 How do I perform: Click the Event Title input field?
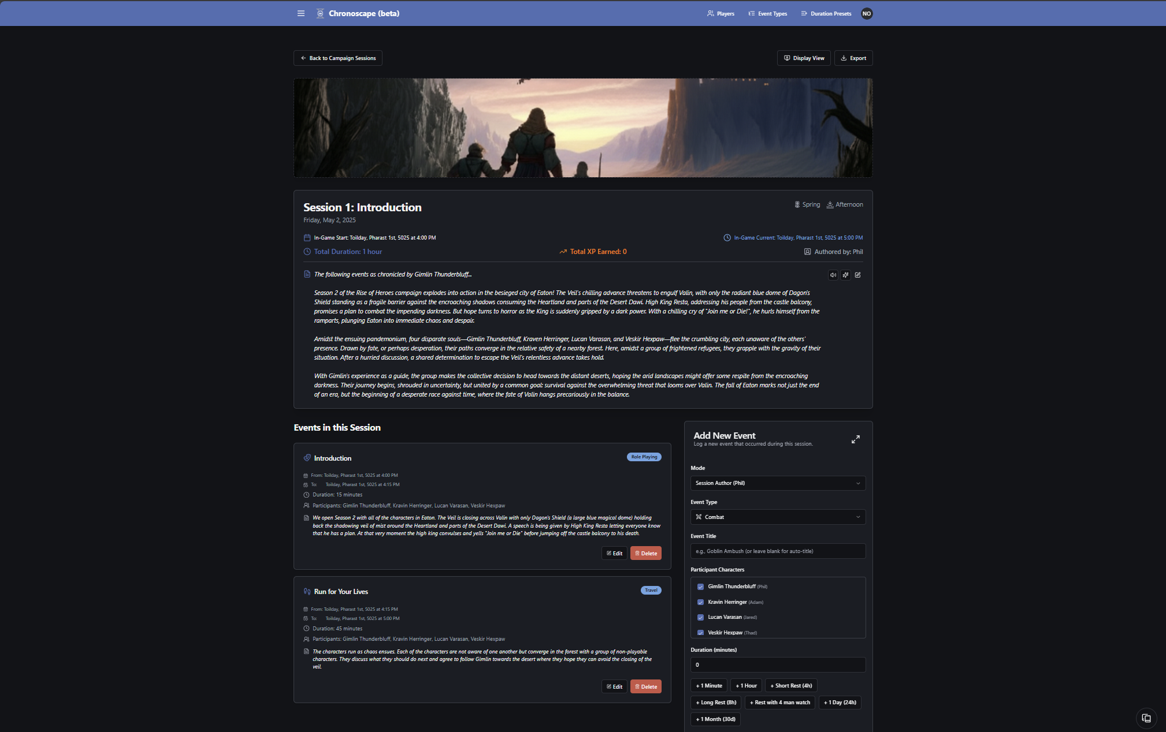tap(777, 551)
